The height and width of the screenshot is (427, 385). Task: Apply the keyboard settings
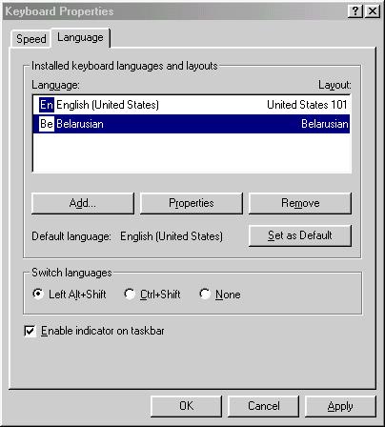[340, 406]
